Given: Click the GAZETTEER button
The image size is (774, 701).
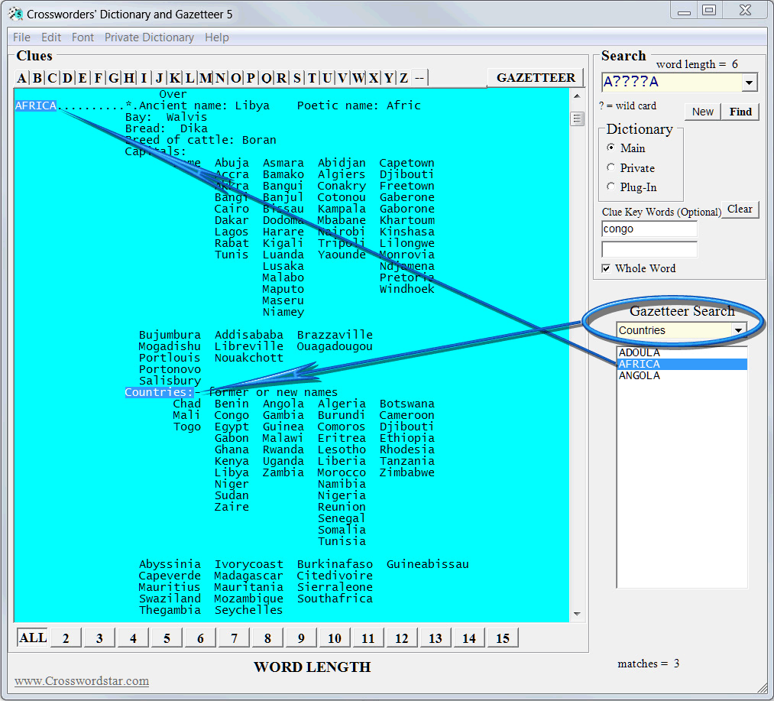Looking at the screenshot, I should click(x=536, y=78).
